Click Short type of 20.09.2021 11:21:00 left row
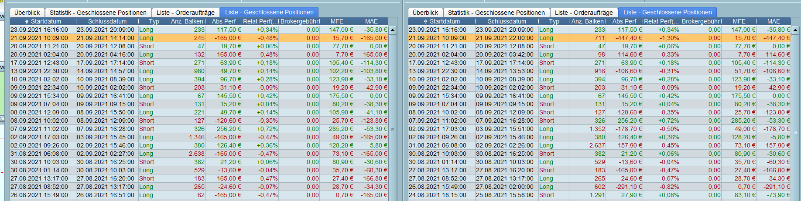Image resolution: width=801 pixels, height=201 pixels. (147, 46)
